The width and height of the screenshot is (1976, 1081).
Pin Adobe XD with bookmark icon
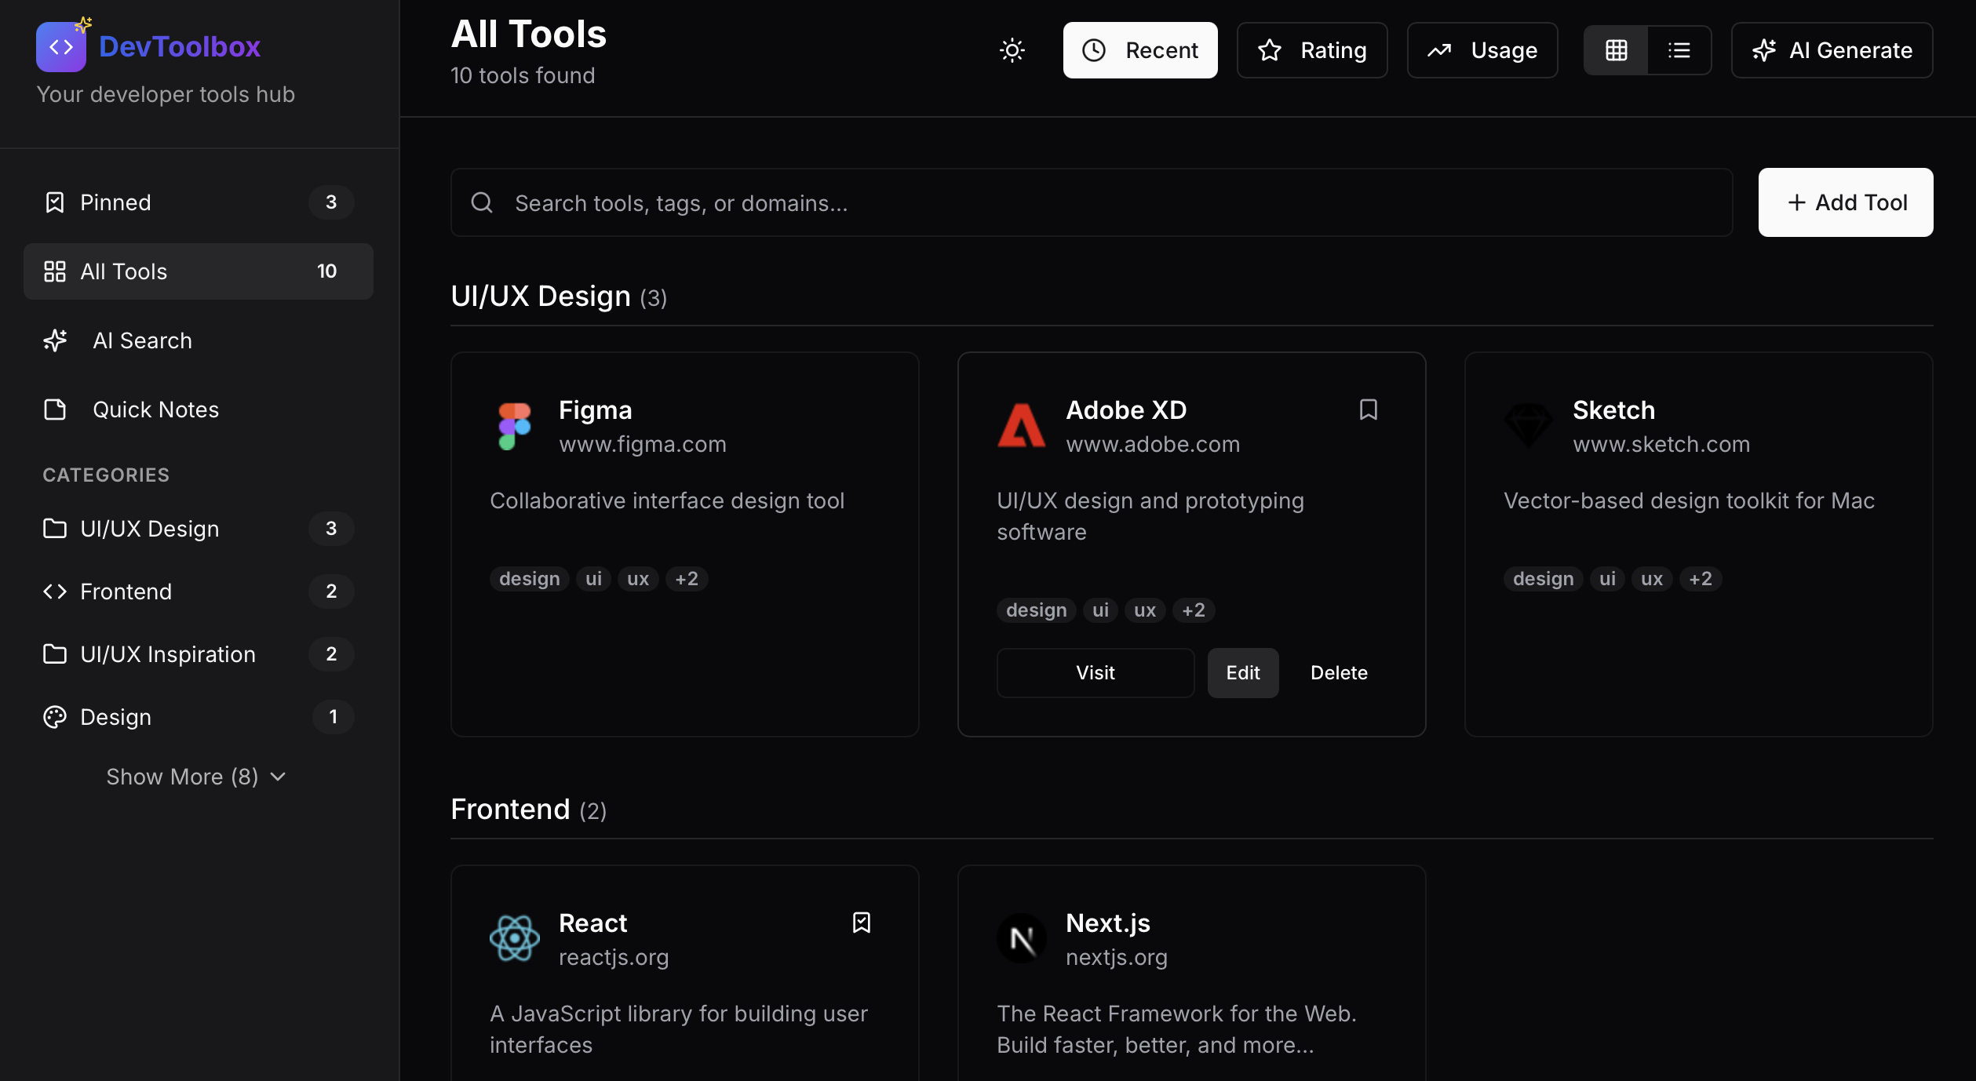(x=1369, y=409)
